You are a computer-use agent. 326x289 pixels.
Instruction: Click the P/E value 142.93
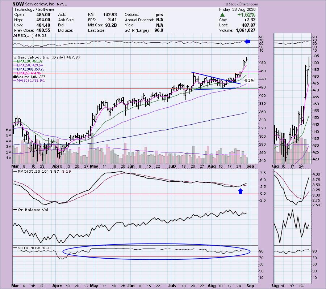[110, 15]
